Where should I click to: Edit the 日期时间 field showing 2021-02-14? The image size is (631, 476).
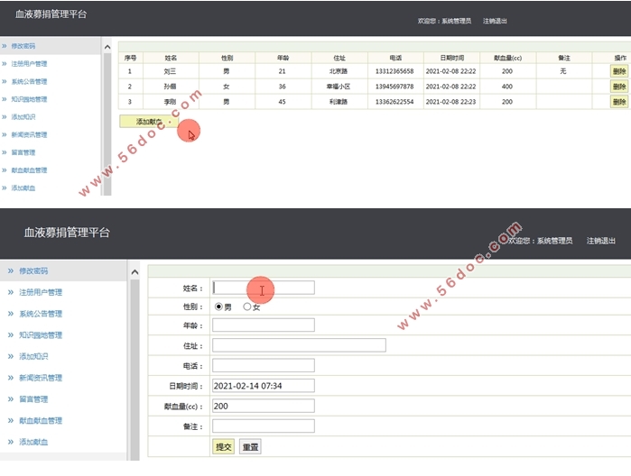[264, 386]
